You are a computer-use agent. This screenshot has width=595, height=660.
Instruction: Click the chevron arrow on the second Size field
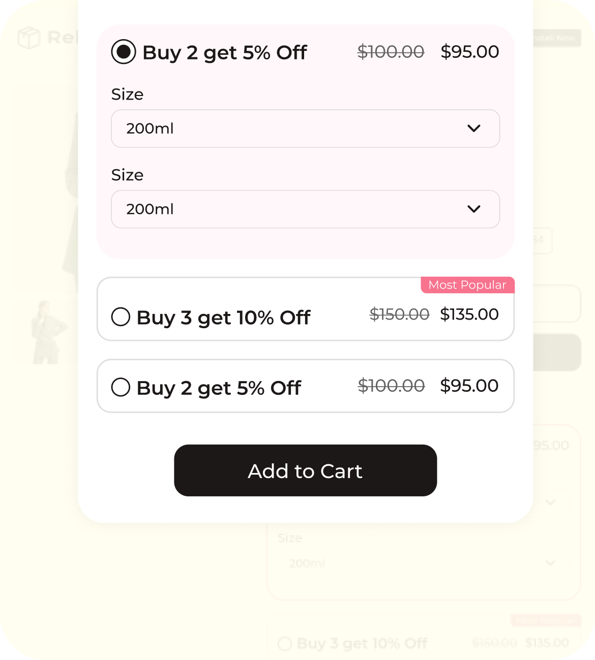[473, 209]
